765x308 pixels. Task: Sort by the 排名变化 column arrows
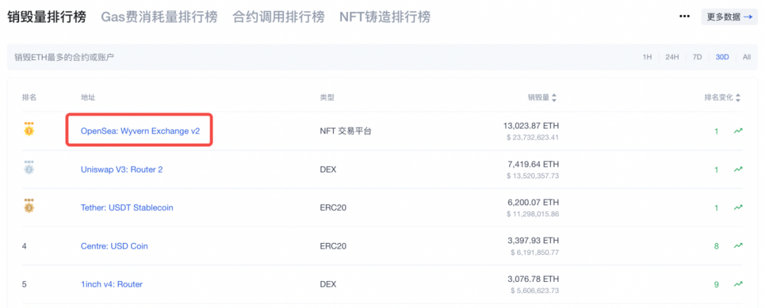tap(737, 97)
